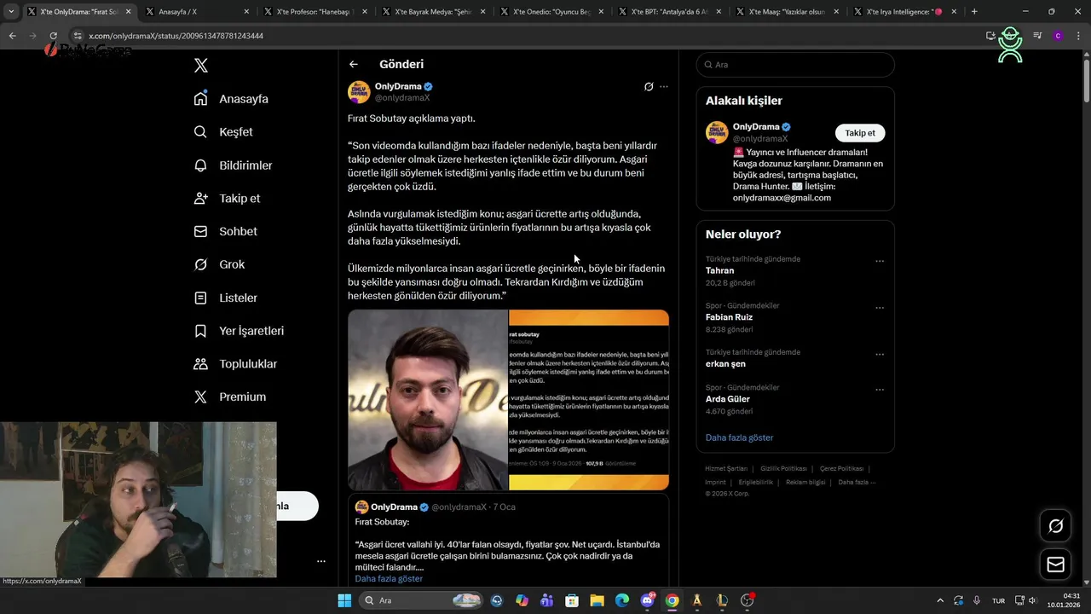Open Discord from taskbar
This screenshot has height=614, width=1091.
point(647,600)
